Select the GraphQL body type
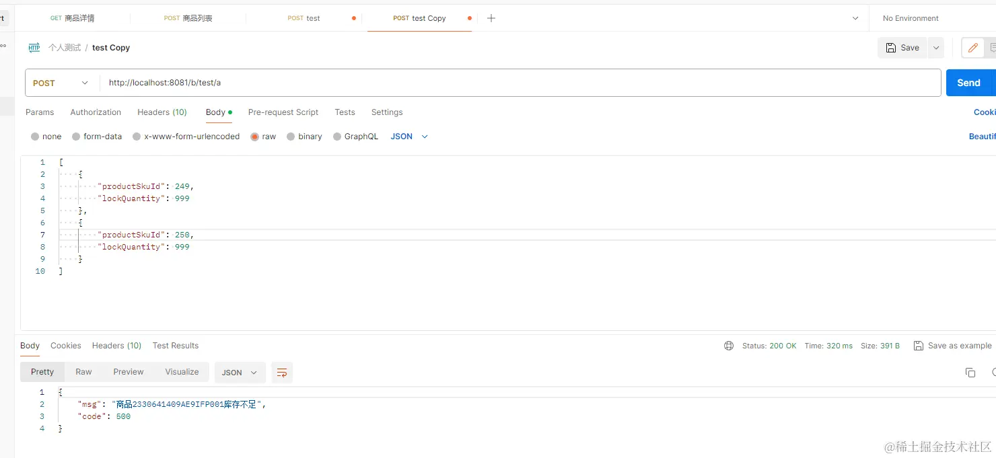Image resolution: width=996 pixels, height=458 pixels. [356, 137]
